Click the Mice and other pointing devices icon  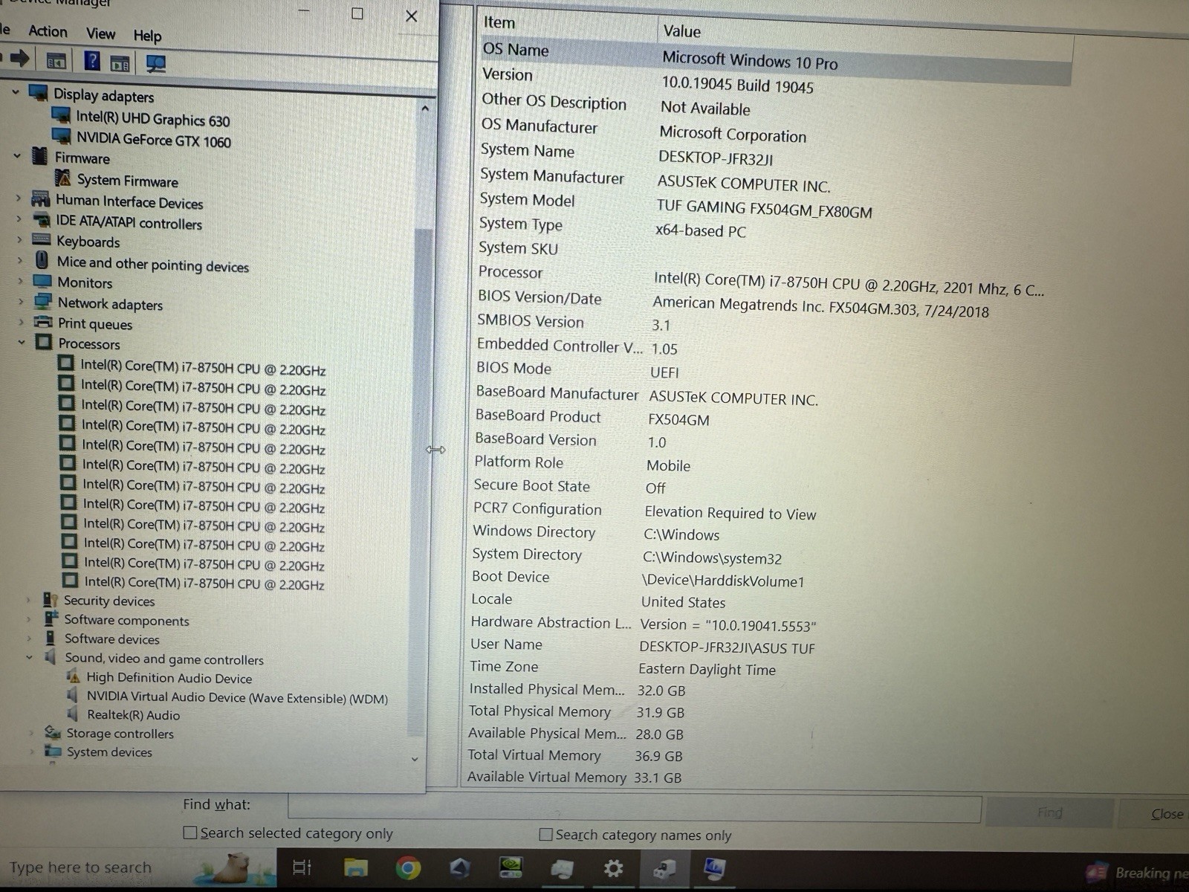tap(42, 260)
